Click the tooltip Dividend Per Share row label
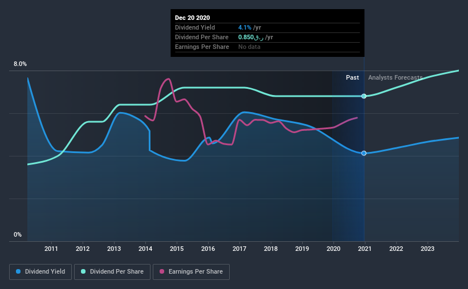 pos(202,37)
